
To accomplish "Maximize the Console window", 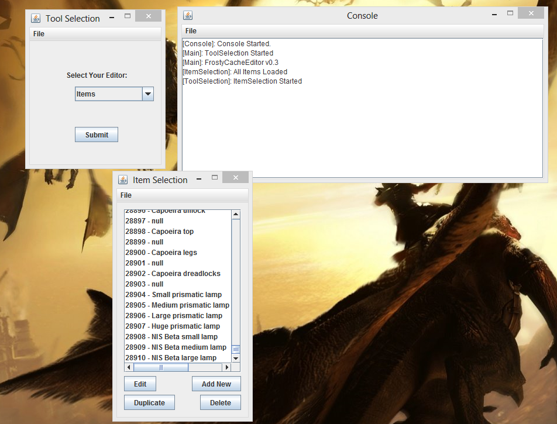I will 510,13.
